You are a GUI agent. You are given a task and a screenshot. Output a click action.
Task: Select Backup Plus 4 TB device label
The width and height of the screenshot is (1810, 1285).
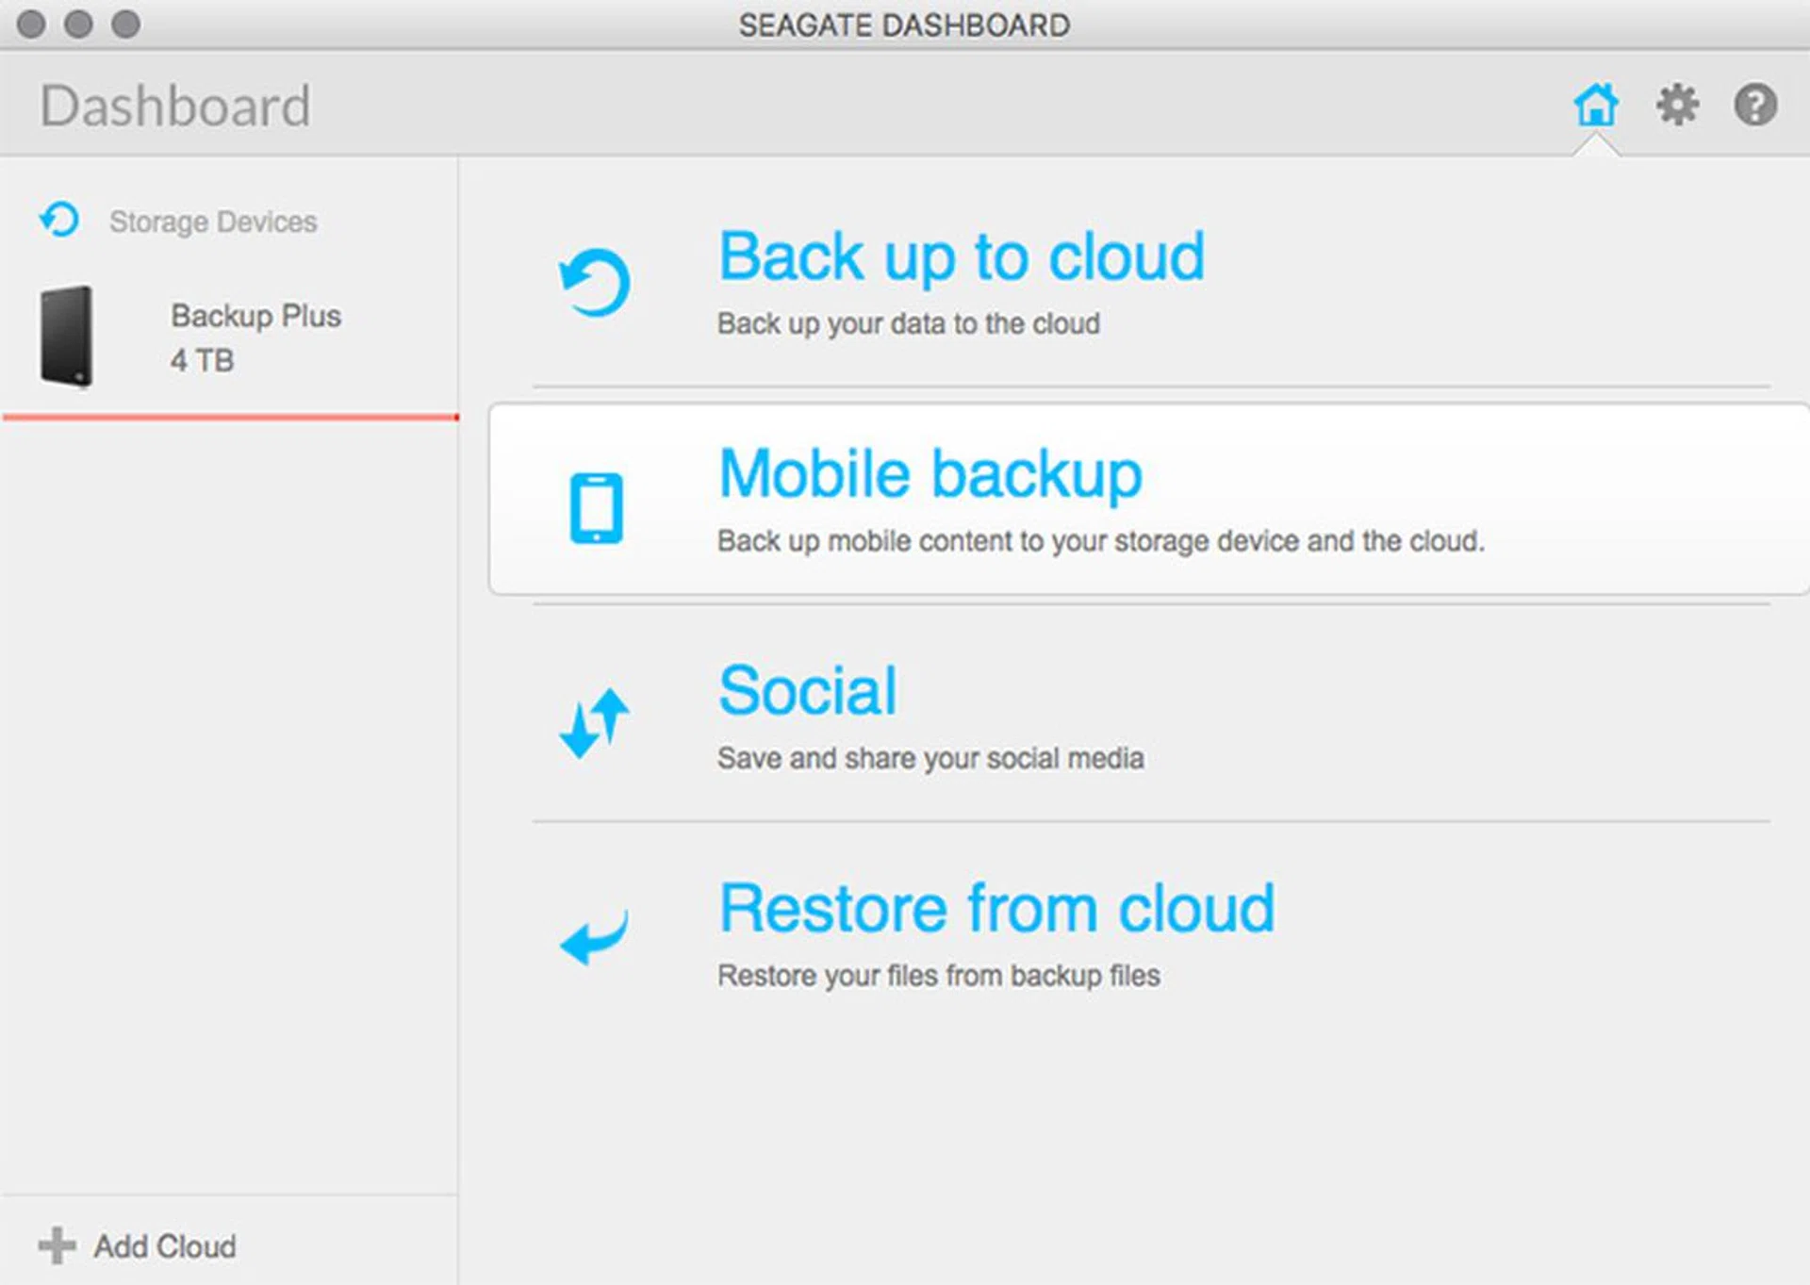pyautogui.click(x=255, y=337)
